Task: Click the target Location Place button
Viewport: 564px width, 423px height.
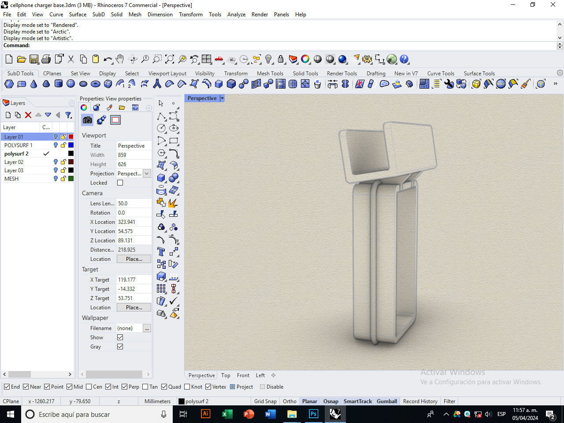Action: [134, 308]
